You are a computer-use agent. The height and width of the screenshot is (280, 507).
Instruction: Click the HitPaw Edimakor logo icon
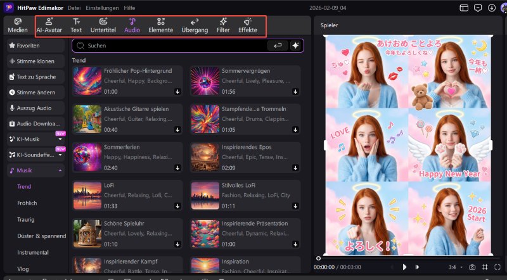[x=9, y=8]
